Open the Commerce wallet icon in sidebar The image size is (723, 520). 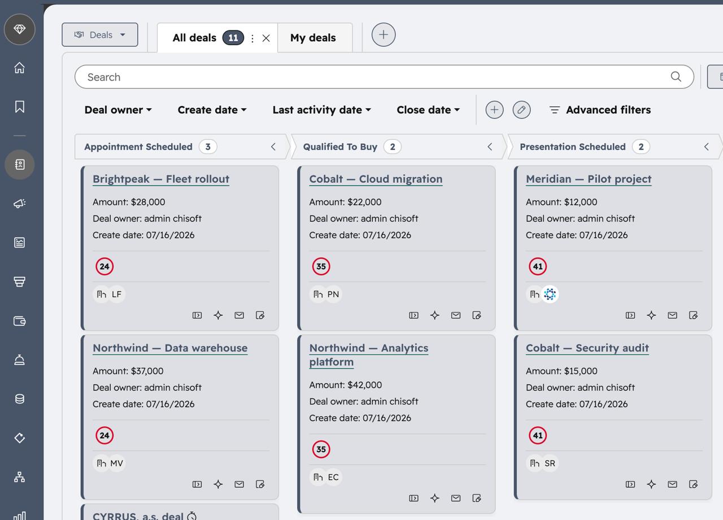[x=20, y=321]
